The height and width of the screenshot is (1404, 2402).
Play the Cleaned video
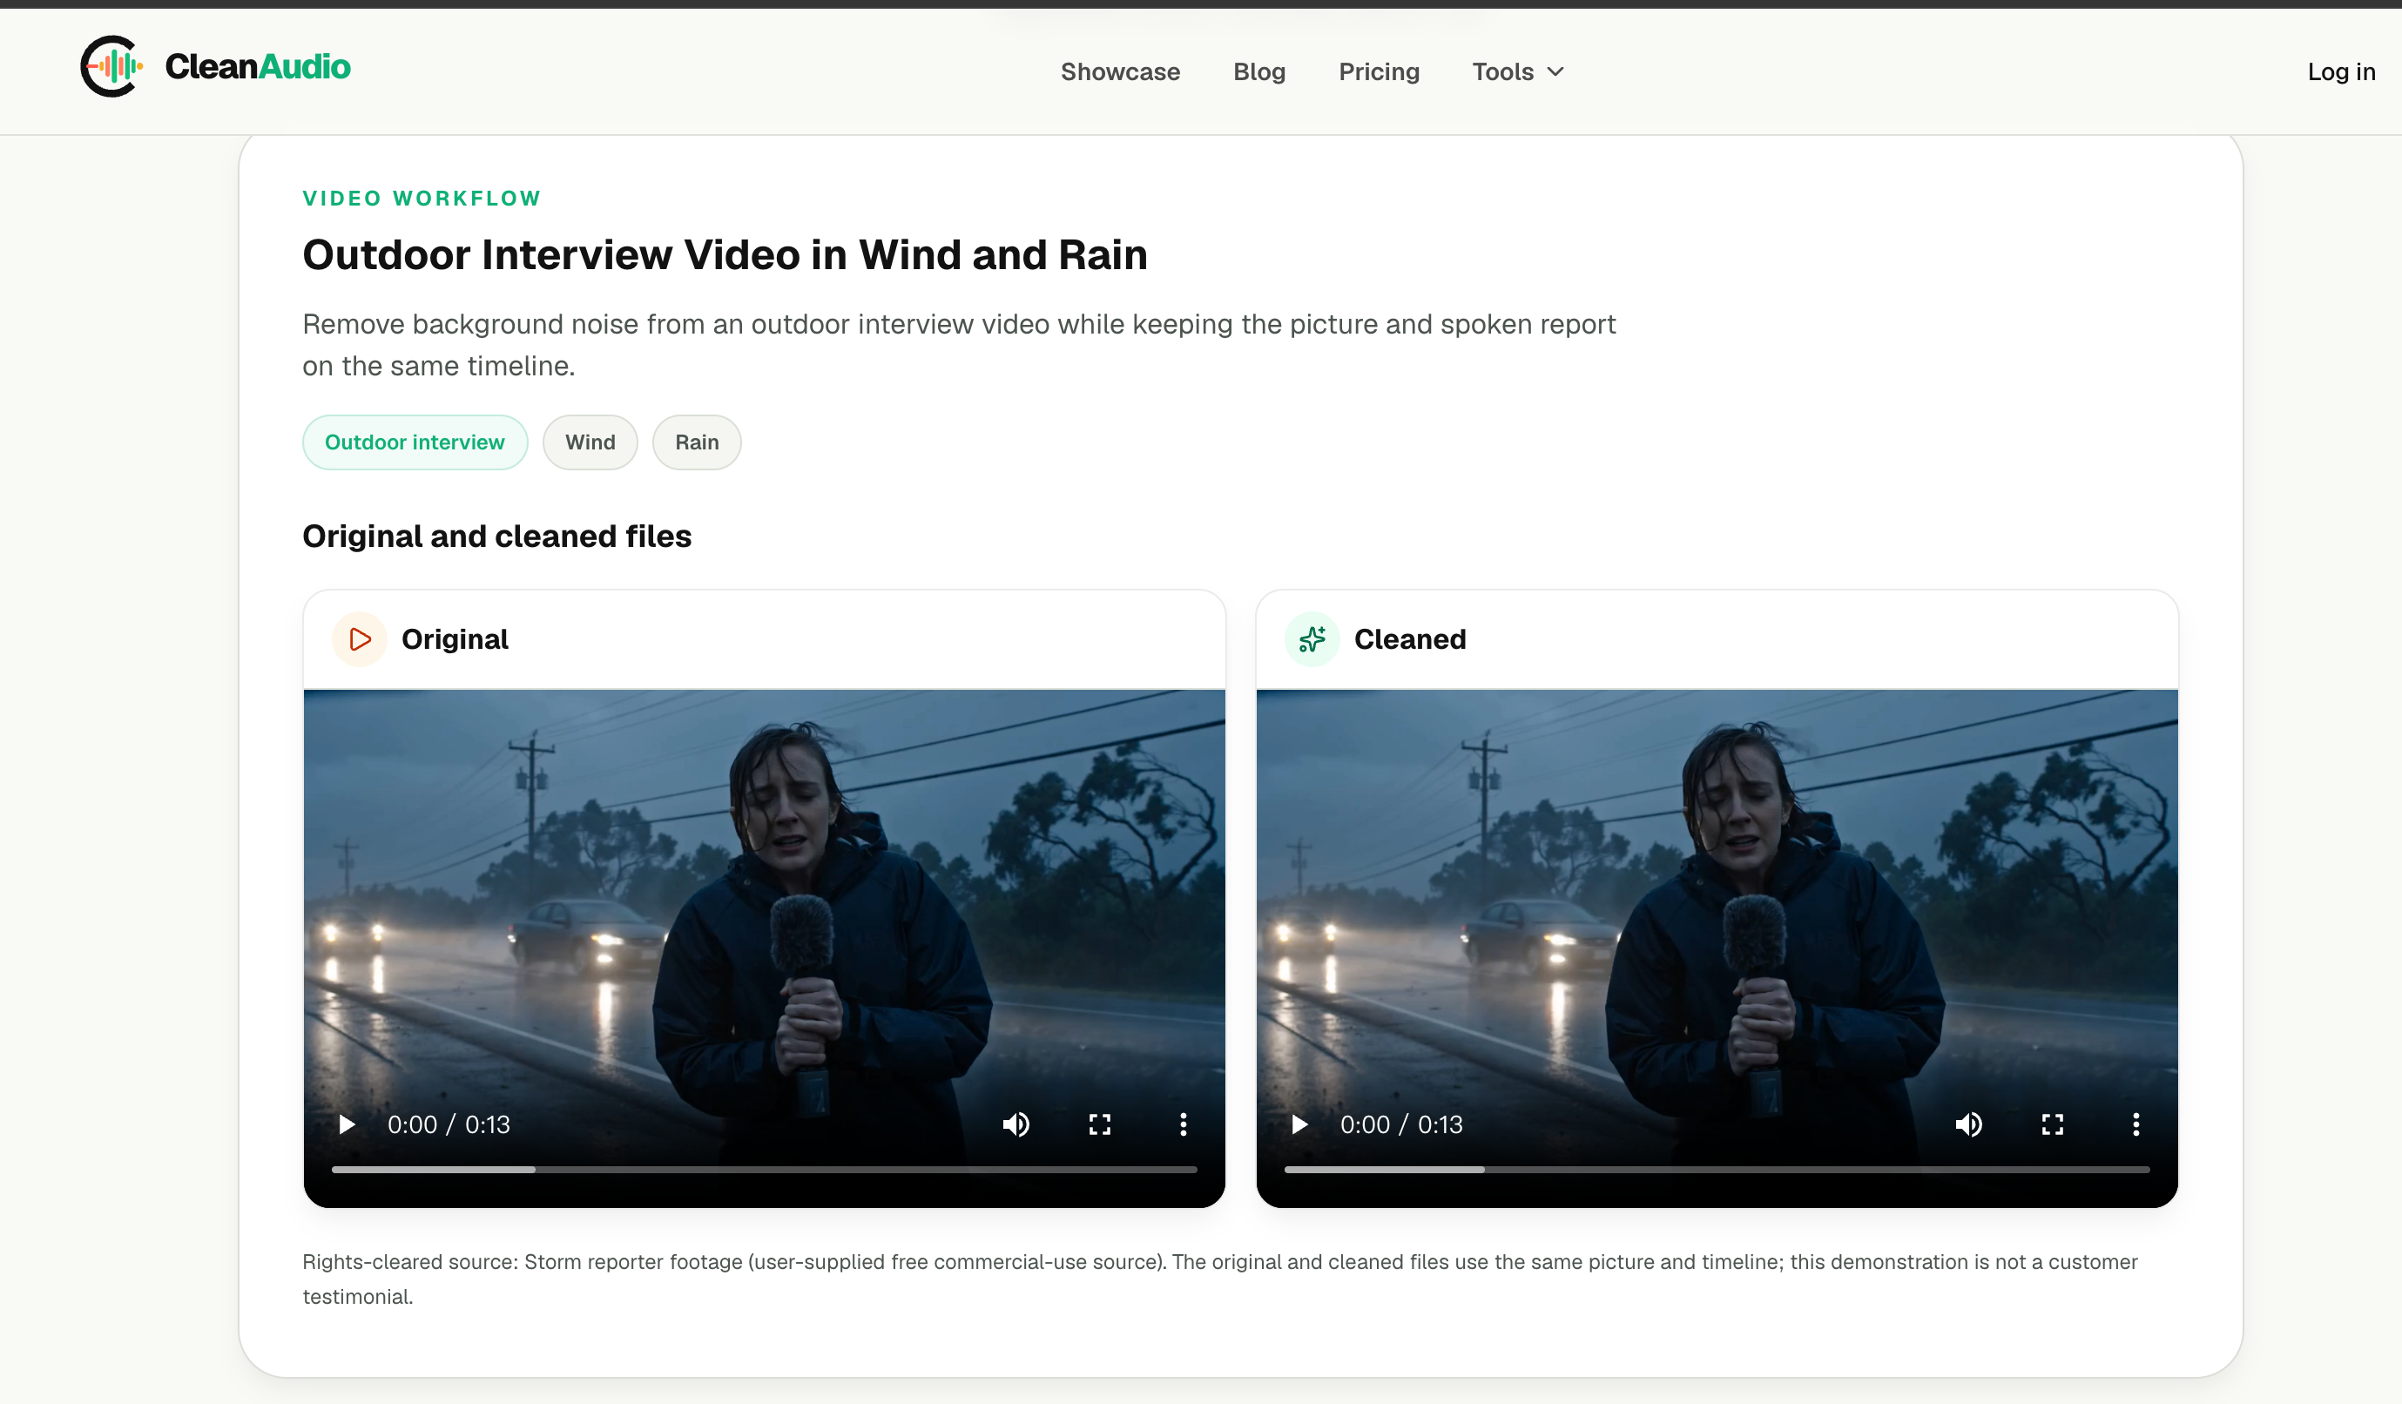(1299, 1124)
